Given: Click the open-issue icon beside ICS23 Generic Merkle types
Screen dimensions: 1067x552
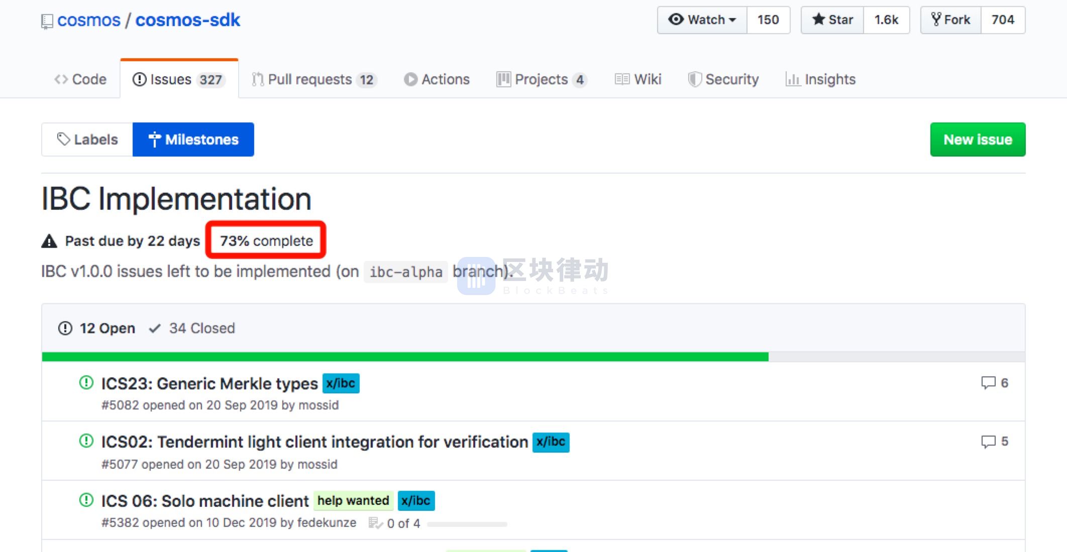Looking at the screenshot, I should tap(86, 383).
